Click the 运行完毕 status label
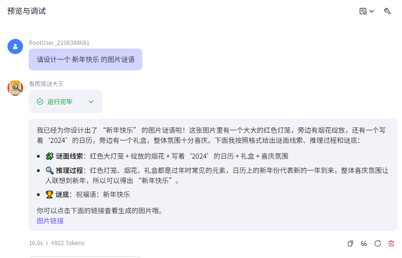This screenshot has height=258, width=402. tap(60, 102)
